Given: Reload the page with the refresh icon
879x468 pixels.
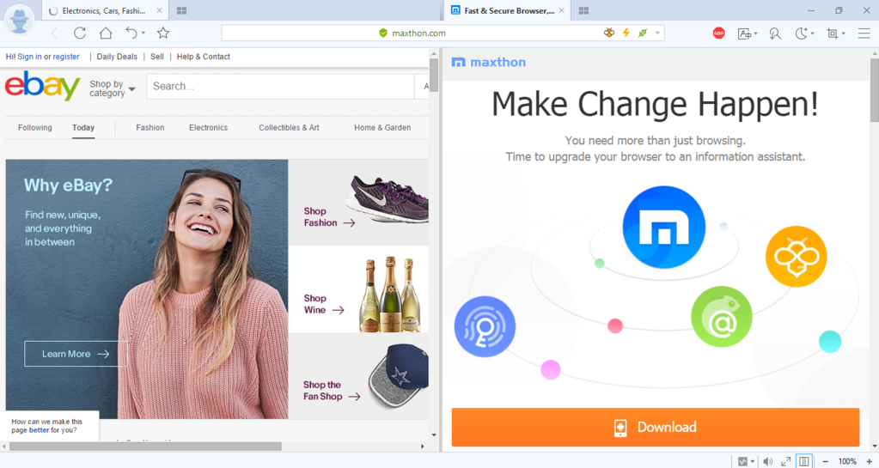Looking at the screenshot, I should click(80, 33).
